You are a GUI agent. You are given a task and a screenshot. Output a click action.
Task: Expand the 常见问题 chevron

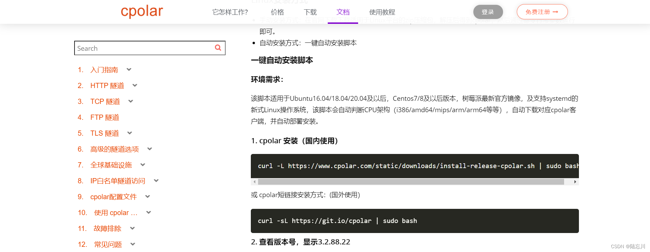coord(133,244)
